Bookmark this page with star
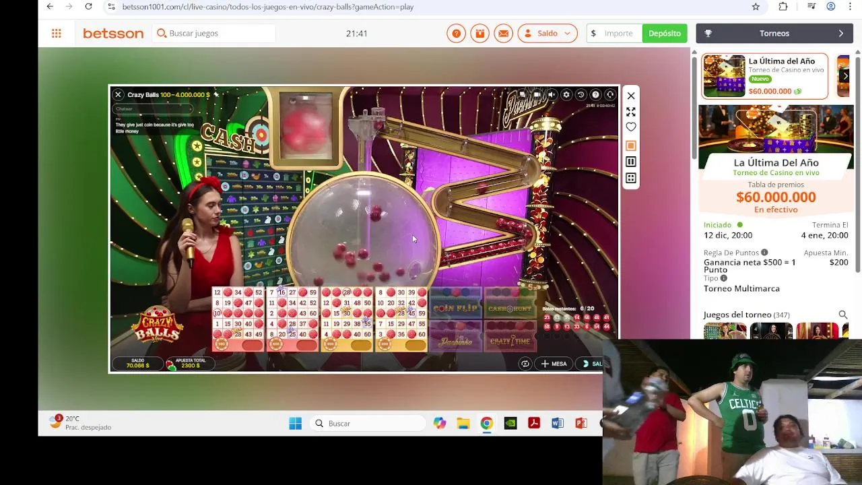Screen dimensions: 862x485 (x=756, y=7)
